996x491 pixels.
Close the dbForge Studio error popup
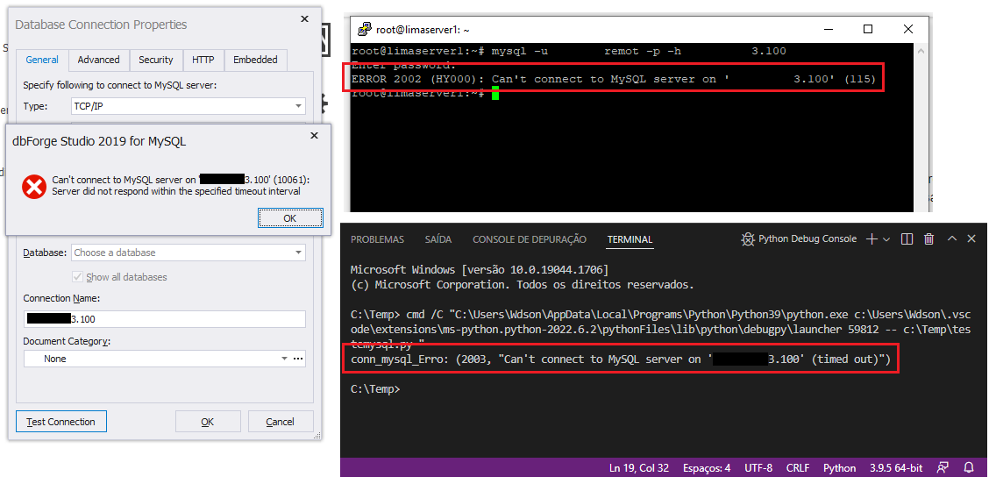click(x=314, y=135)
